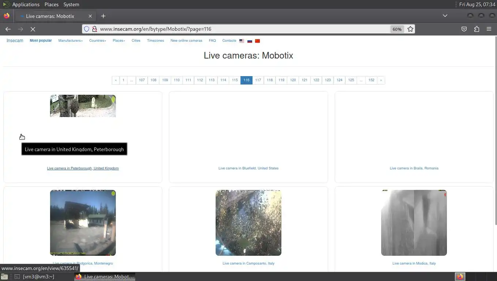Switch site language to Chinese flag
This screenshot has height=281, width=497.
tap(257, 41)
